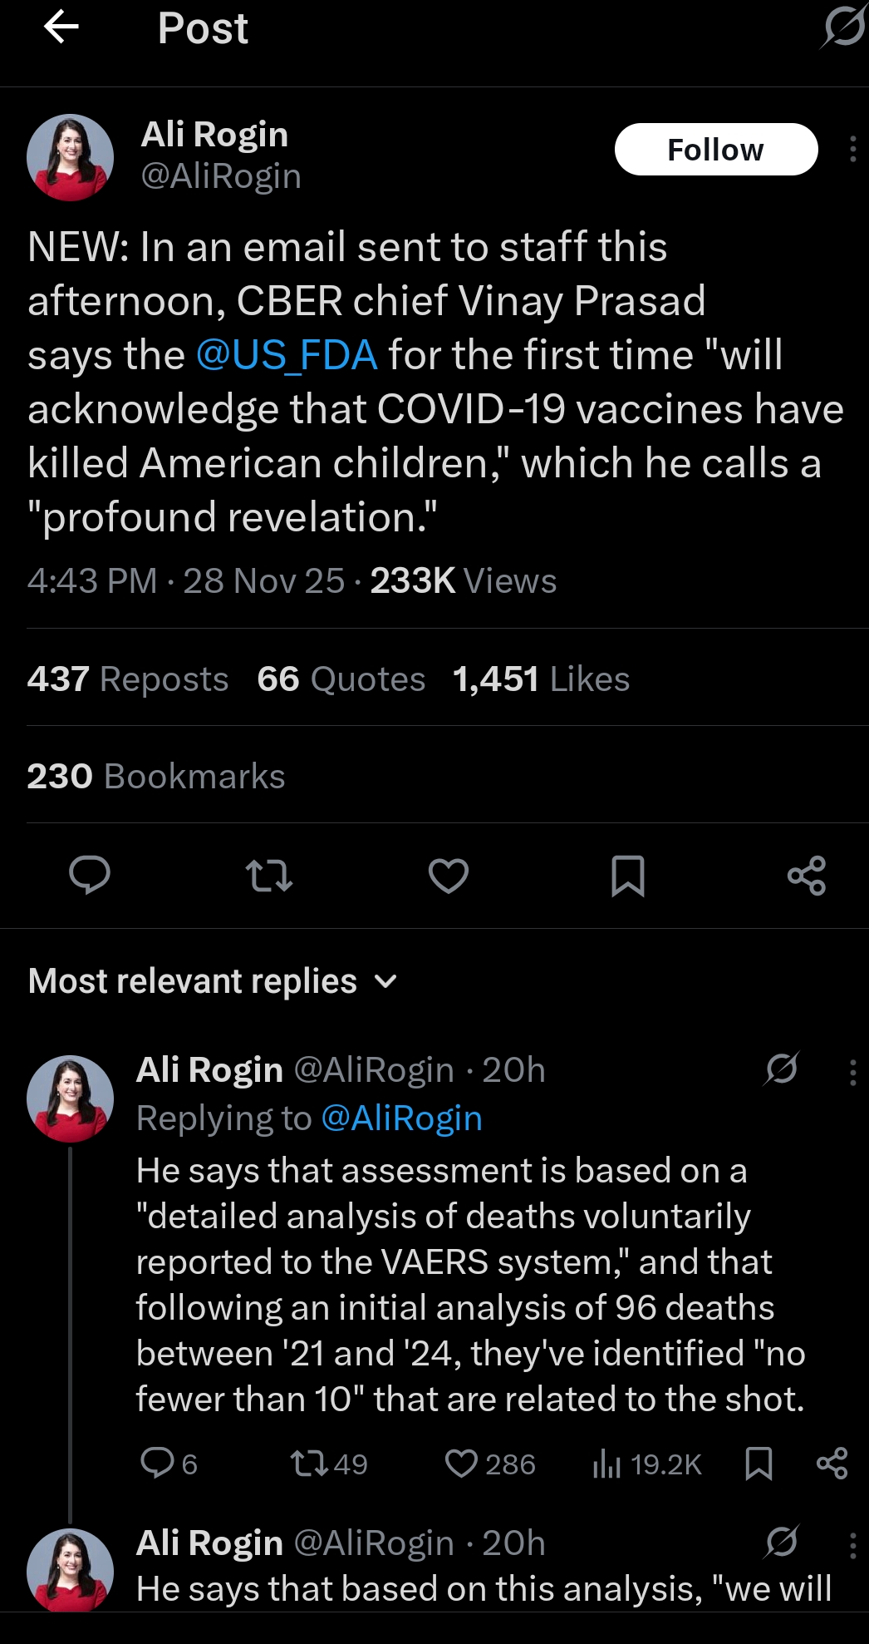
Task: Like the main post
Action: pyautogui.click(x=449, y=876)
